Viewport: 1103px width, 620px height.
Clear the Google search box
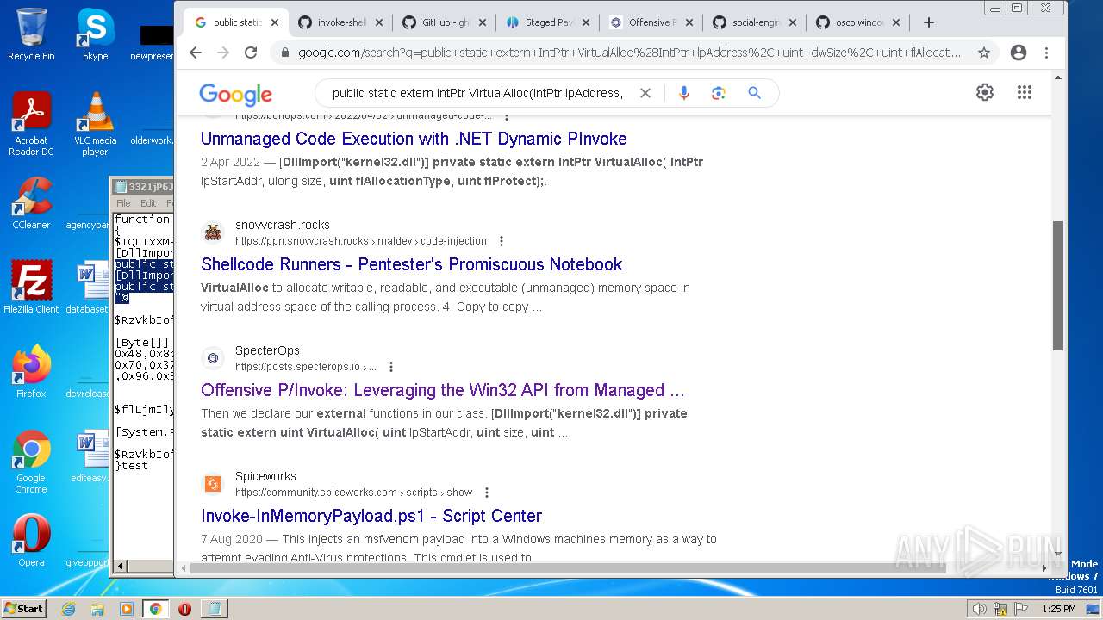[645, 93]
